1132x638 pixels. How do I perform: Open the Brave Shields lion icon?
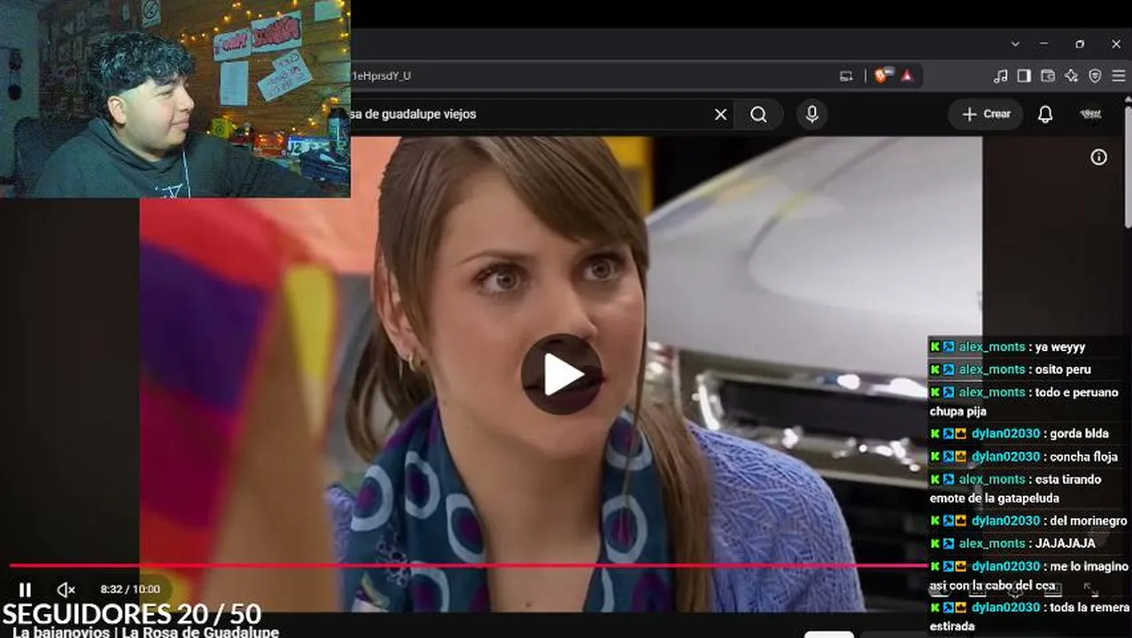pyautogui.click(x=882, y=75)
